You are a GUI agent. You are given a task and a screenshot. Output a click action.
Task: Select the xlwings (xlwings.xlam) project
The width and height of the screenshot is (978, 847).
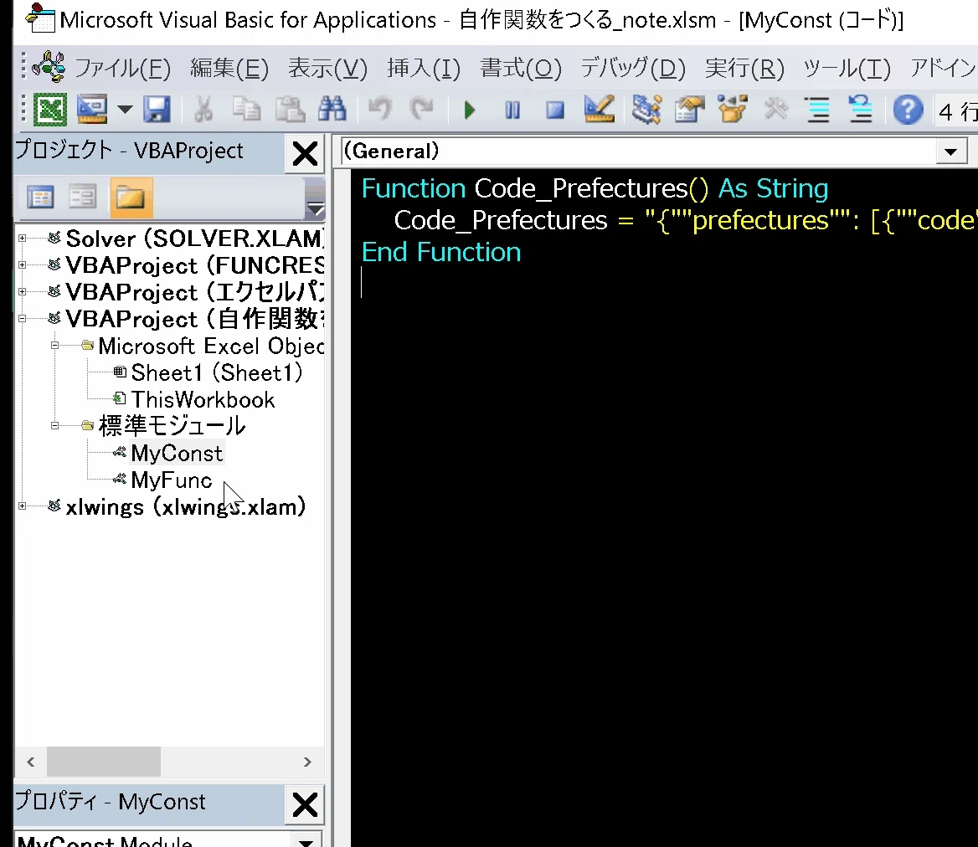(186, 506)
